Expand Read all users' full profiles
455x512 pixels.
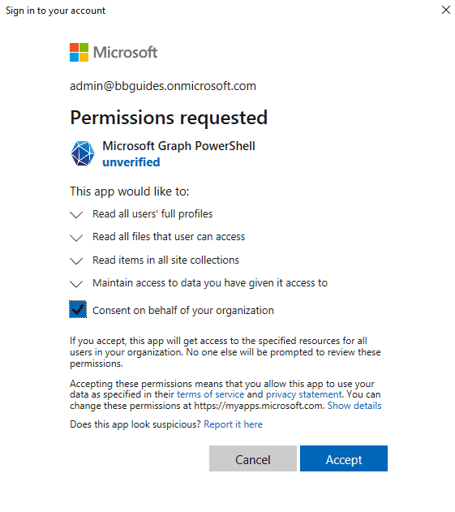[x=76, y=214]
